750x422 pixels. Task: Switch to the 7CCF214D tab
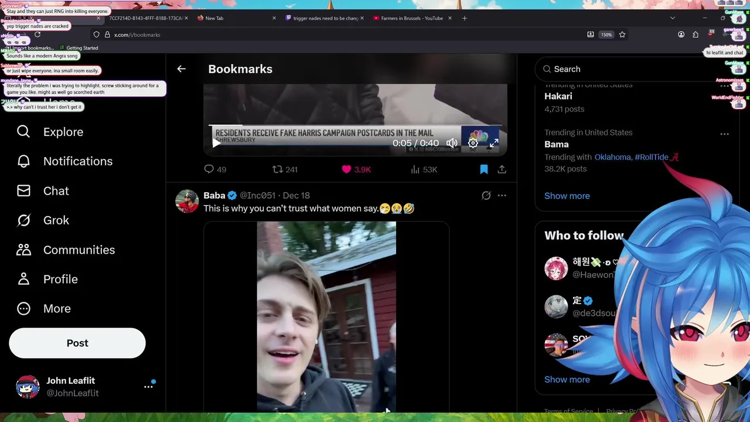[146, 18]
